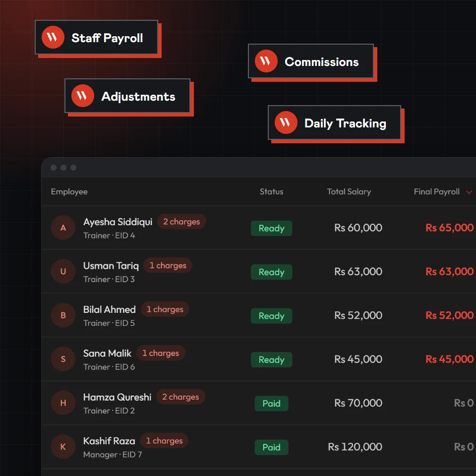Click the Commissions logo icon

[x=266, y=61]
